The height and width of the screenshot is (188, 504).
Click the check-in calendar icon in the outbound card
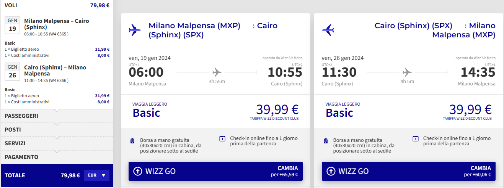(222, 139)
